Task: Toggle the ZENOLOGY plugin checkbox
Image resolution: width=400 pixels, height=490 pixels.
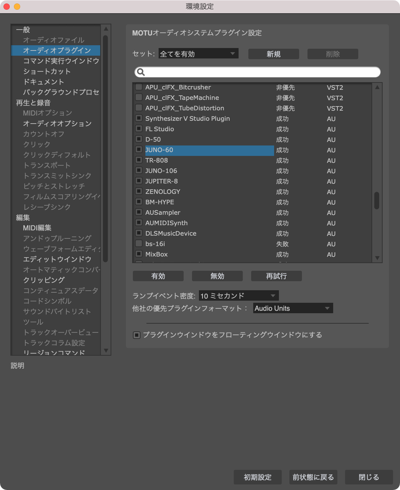Action: pyautogui.click(x=139, y=191)
